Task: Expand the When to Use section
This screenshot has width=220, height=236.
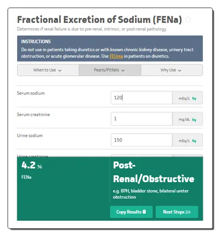Action: point(48,70)
